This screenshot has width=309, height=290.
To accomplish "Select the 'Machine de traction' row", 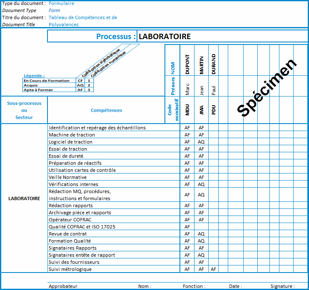I will coord(114,135).
